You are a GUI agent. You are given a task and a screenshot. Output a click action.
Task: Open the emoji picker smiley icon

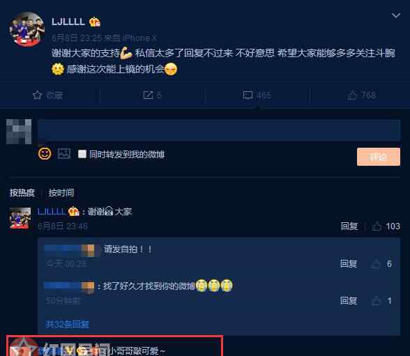(x=45, y=153)
